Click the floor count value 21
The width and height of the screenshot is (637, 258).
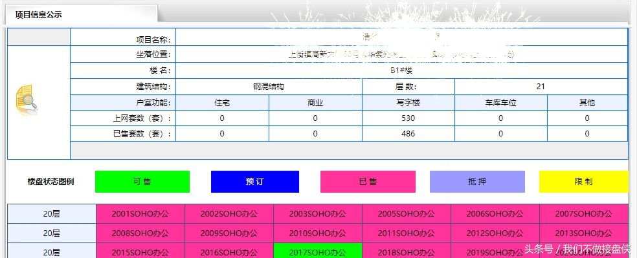point(541,87)
